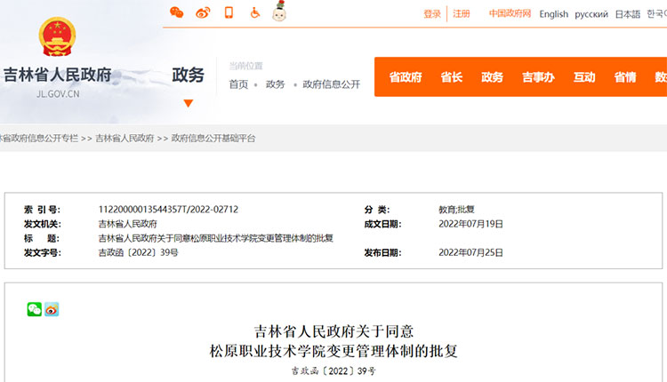The image size is (667, 382).
Task: Open the 省长 navigation tab
Action: point(451,77)
